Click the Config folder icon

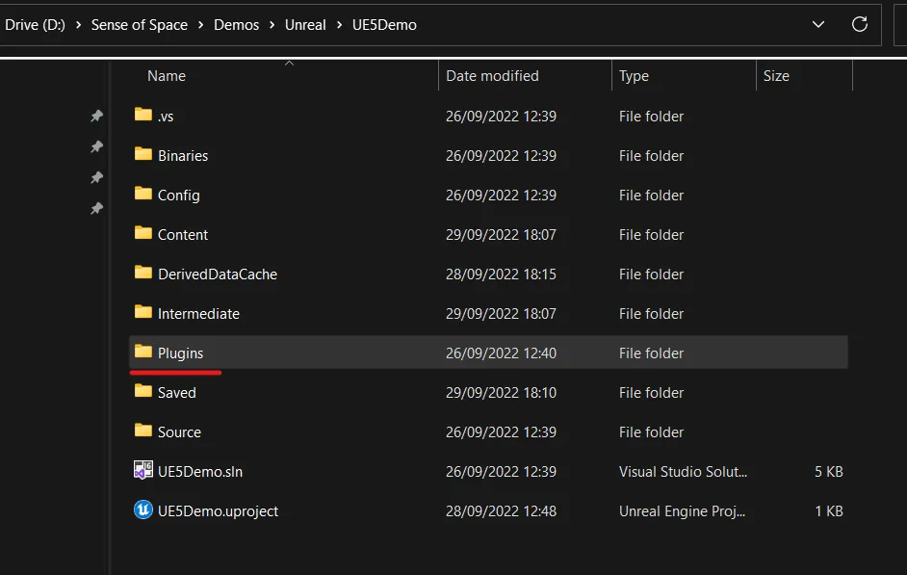tap(143, 194)
